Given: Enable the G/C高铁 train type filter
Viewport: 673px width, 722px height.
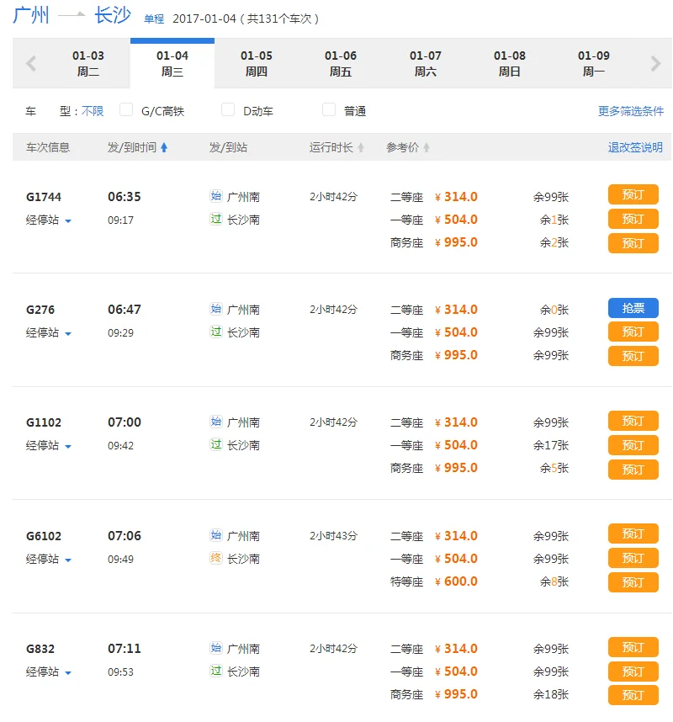Looking at the screenshot, I should point(126,109).
